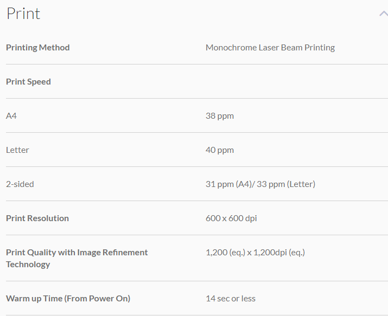Click the Monochrome Laser Beam Printing value
Viewport: 388px width, 316px height.
click(270, 48)
